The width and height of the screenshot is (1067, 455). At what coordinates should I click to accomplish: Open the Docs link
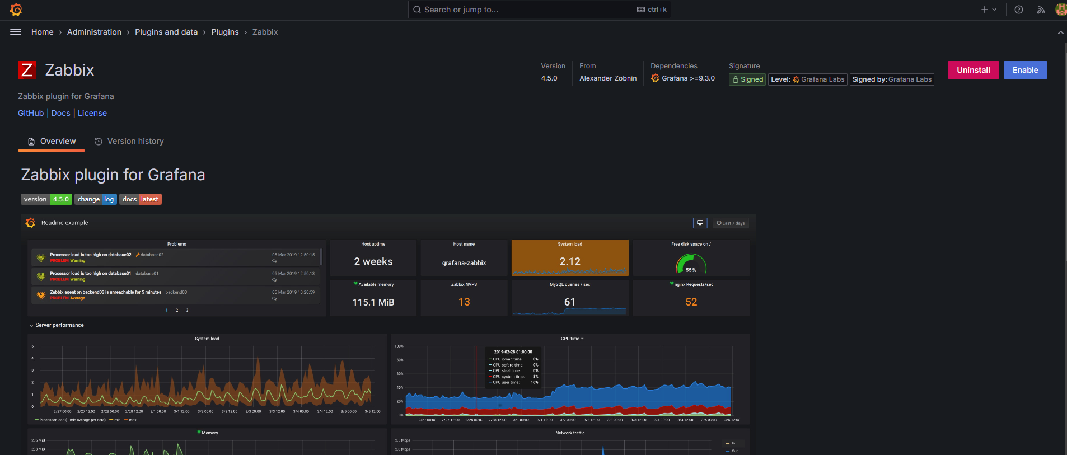[61, 113]
